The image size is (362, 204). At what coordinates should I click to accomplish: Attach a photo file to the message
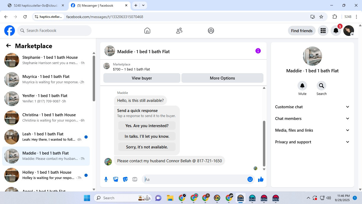click(116, 179)
